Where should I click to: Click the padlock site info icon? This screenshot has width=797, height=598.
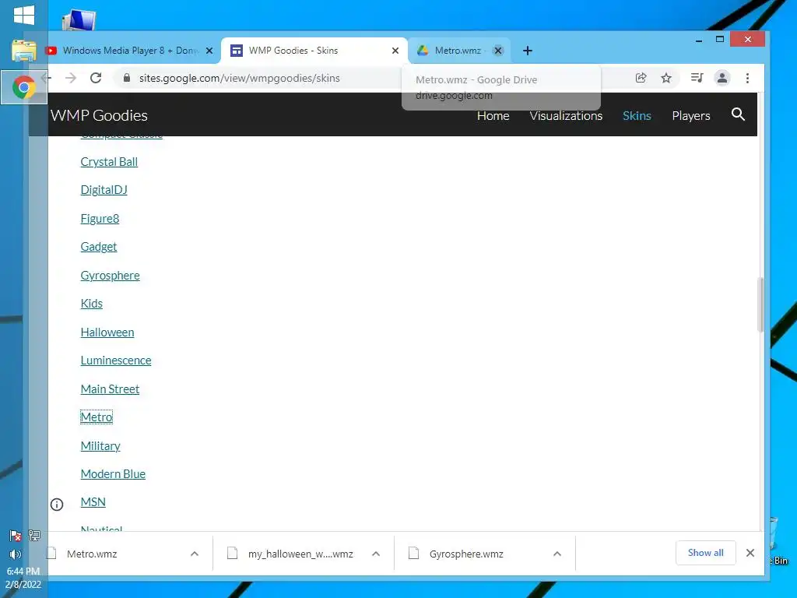[127, 78]
